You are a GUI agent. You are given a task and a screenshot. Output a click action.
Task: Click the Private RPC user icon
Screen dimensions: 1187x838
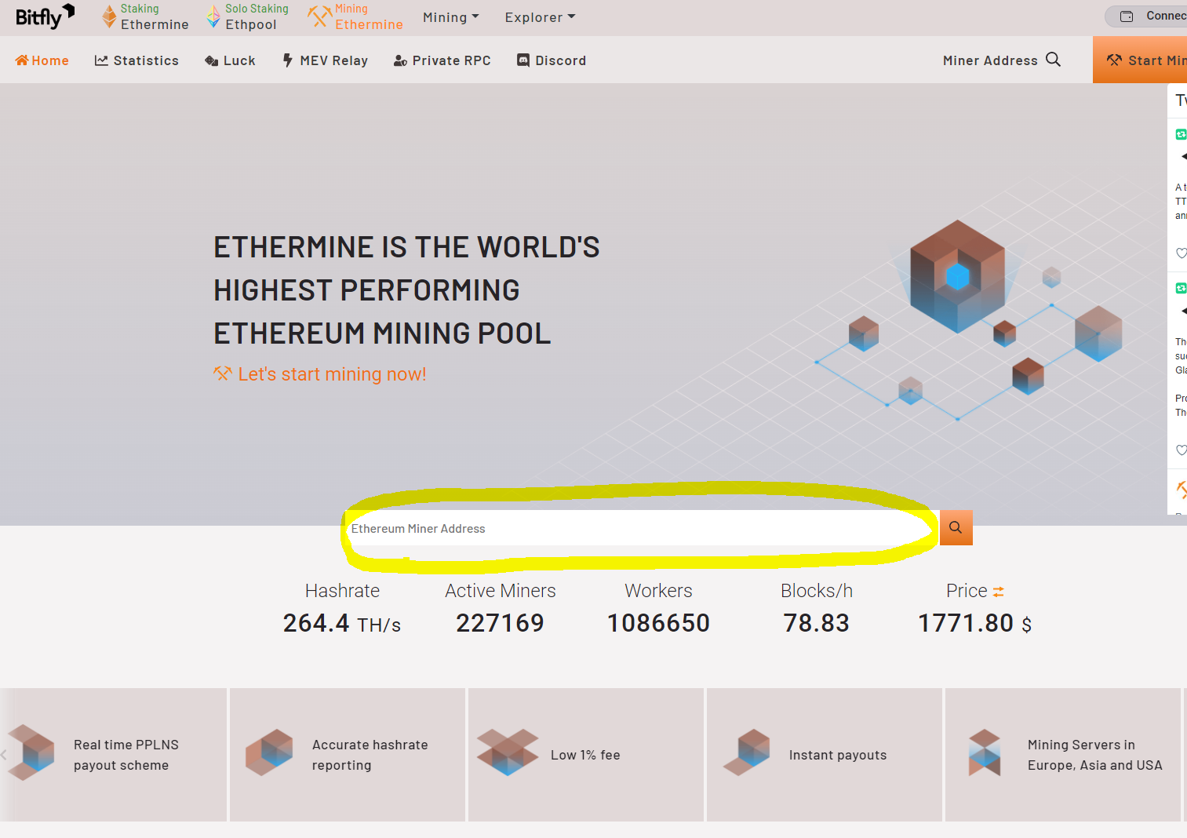point(400,60)
